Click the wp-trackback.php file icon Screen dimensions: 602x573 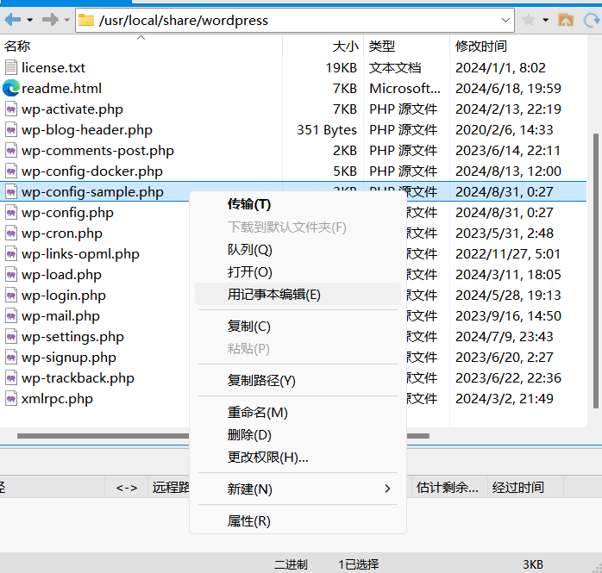[11, 378]
